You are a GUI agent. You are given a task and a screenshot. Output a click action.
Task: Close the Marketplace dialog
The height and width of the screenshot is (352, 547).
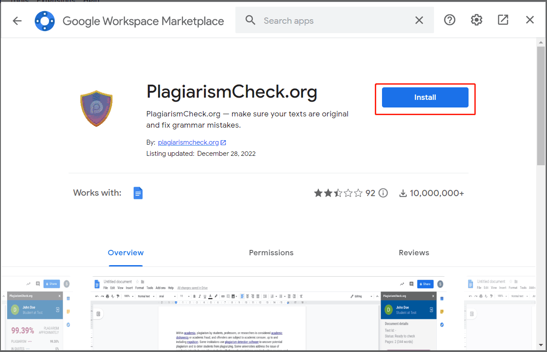(530, 20)
